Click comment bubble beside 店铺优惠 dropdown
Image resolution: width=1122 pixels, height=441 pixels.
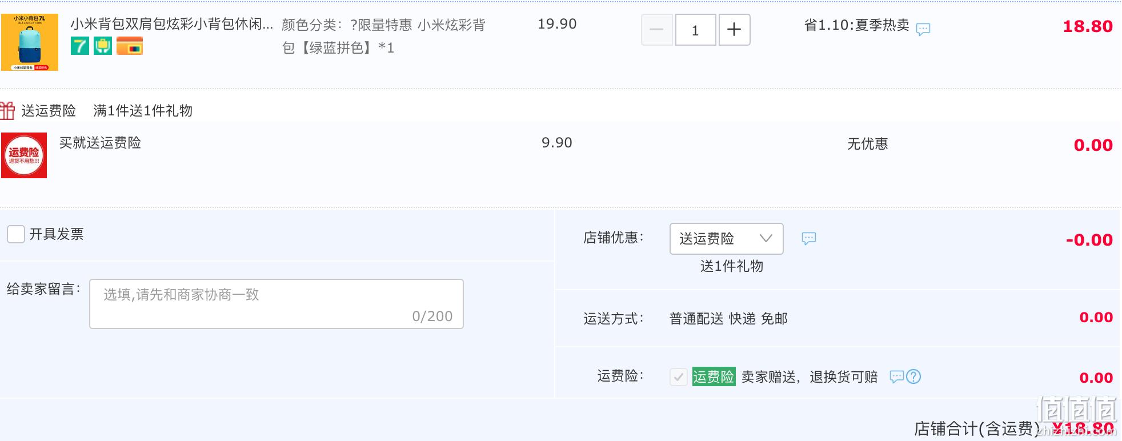pos(808,238)
